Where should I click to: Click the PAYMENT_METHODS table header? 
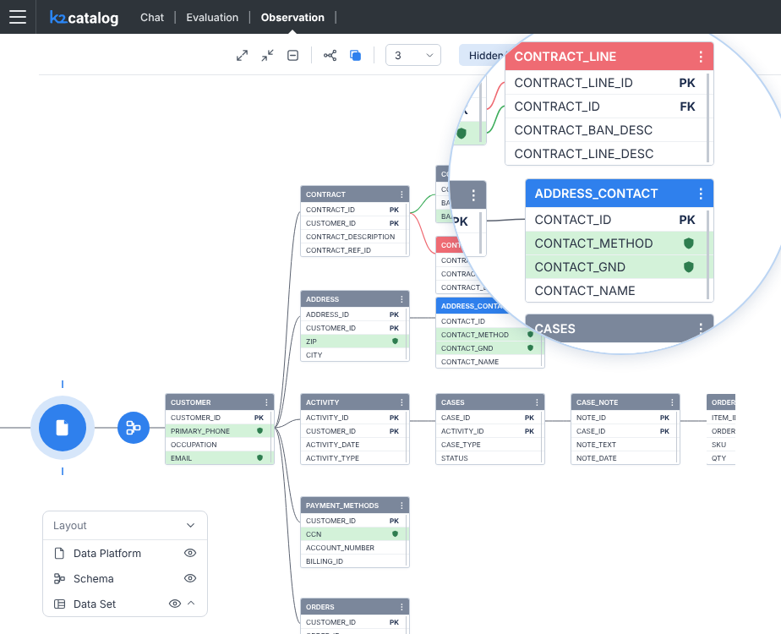click(355, 506)
